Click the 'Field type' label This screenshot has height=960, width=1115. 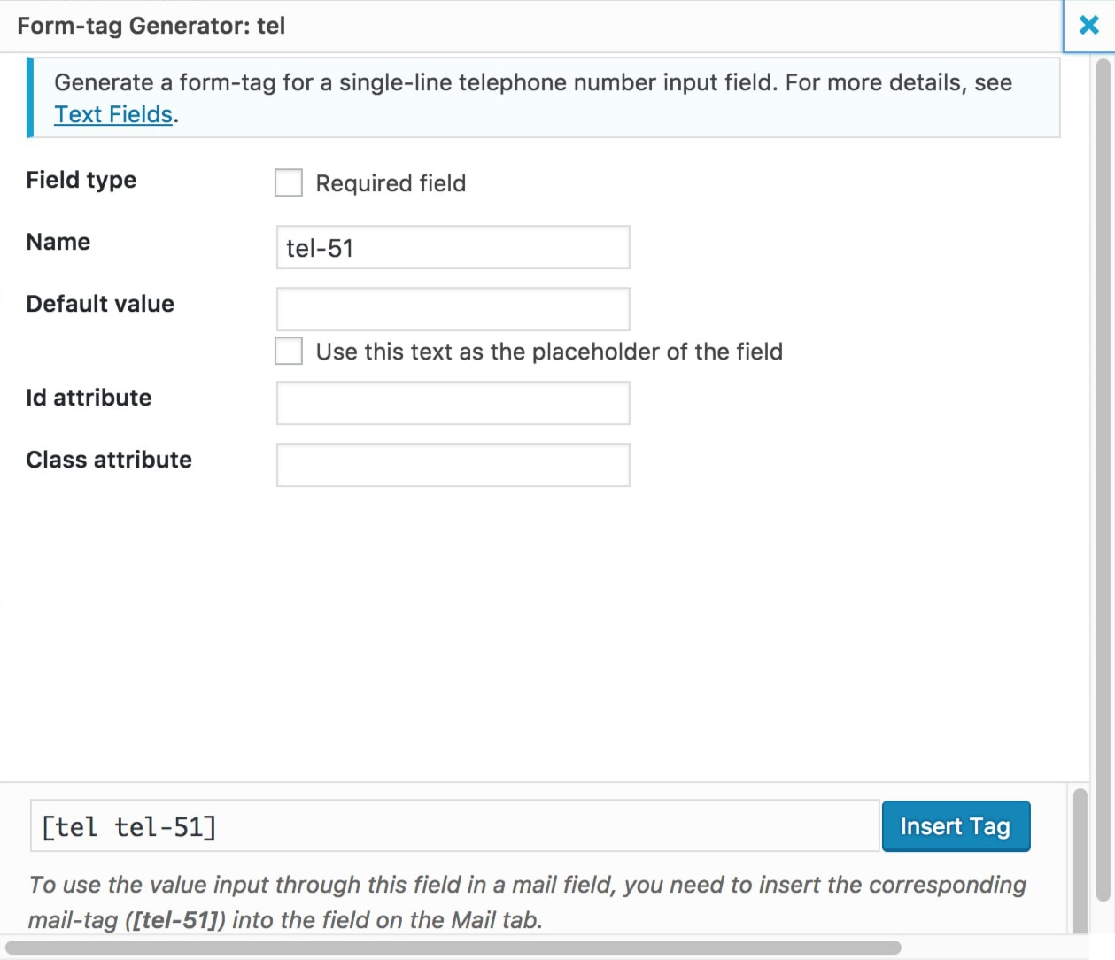[81, 181]
